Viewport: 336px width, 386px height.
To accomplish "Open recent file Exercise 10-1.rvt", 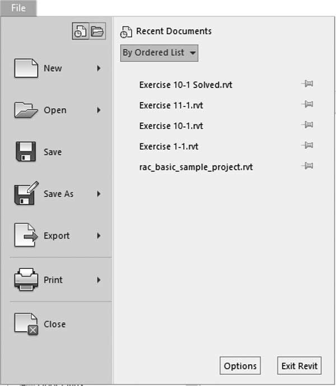I will pos(171,126).
